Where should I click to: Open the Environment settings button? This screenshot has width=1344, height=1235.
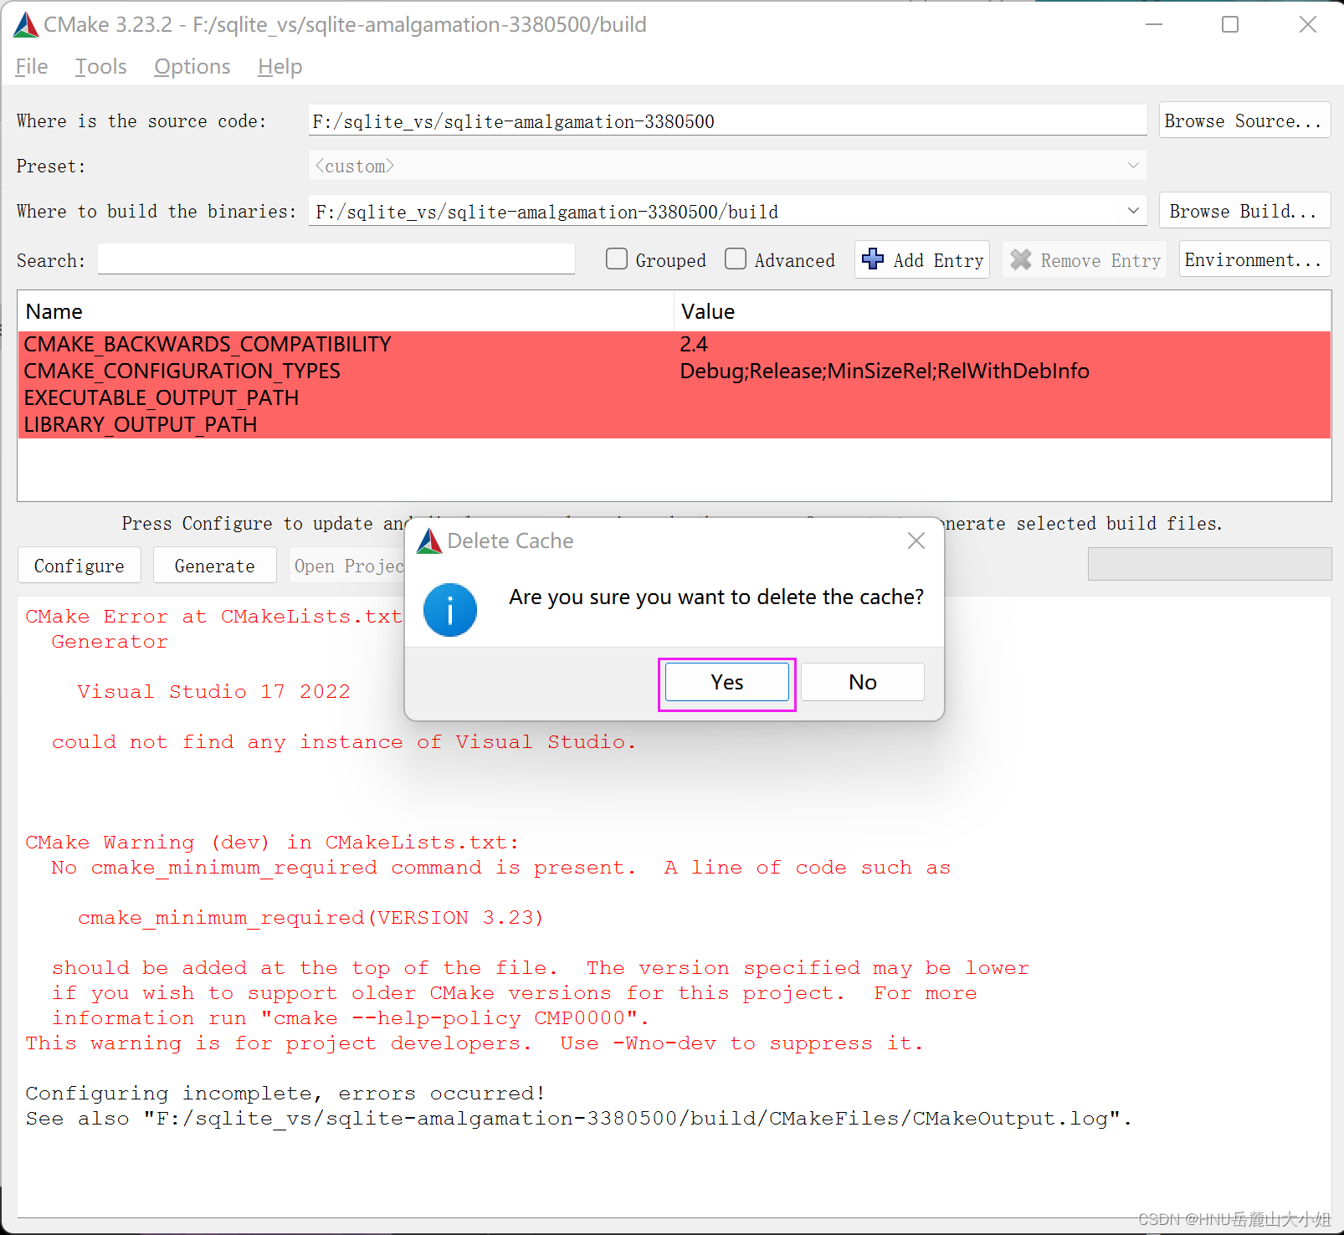[x=1254, y=259]
